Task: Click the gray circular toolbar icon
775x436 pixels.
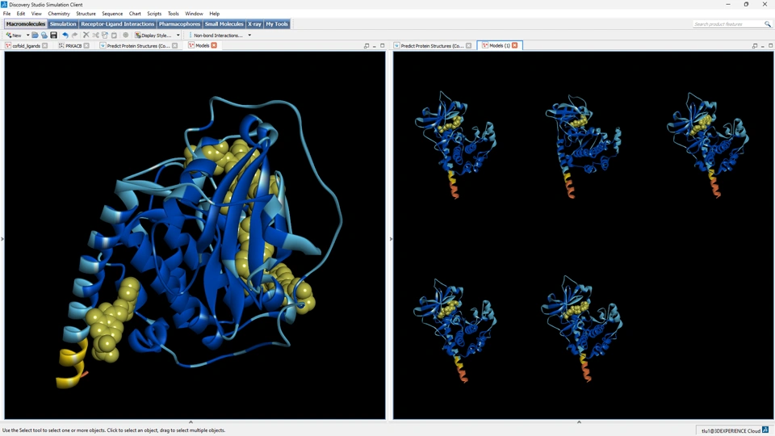Action: click(x=126, y=35)
